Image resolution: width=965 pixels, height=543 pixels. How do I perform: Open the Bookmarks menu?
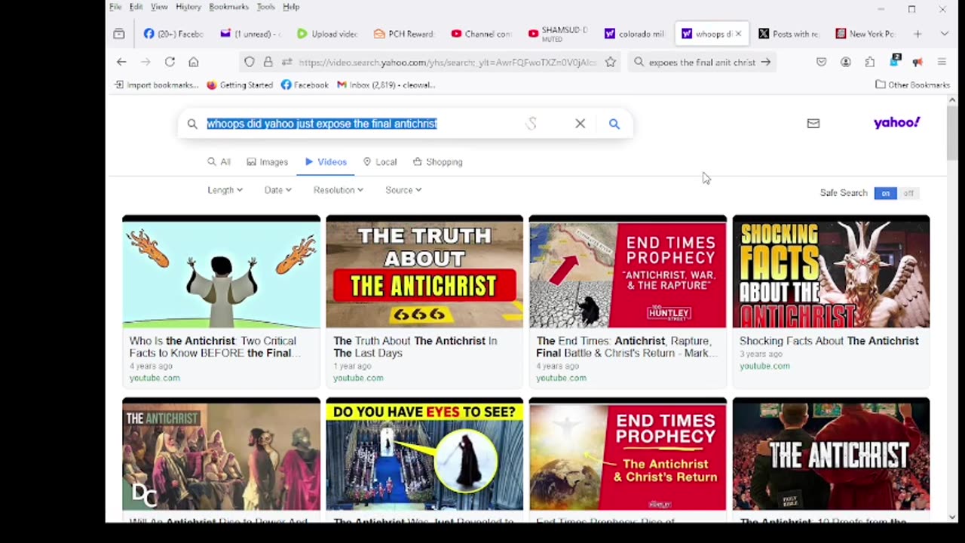[228, 7]
